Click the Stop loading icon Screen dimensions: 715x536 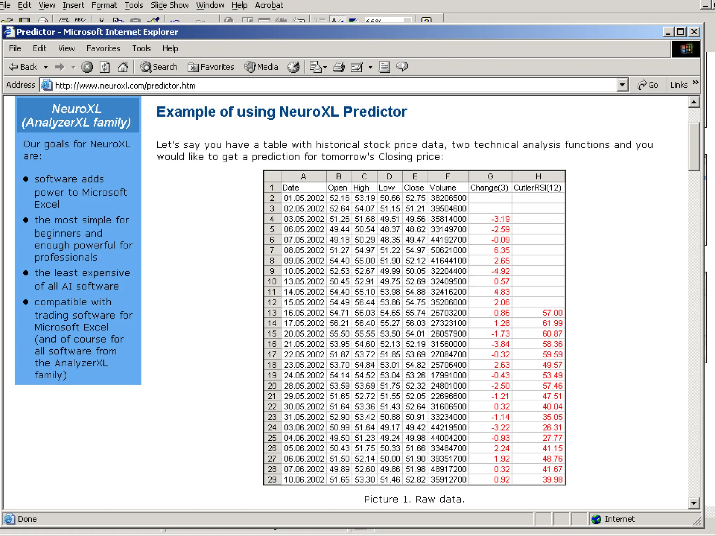tap(87, 67)
